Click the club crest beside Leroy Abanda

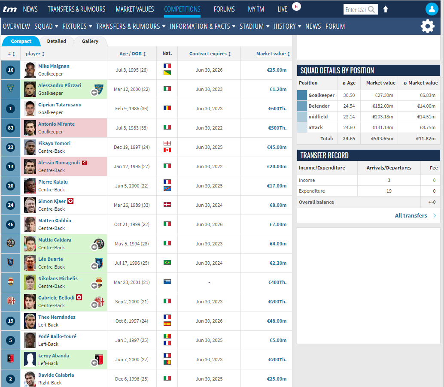pos(99,359)
